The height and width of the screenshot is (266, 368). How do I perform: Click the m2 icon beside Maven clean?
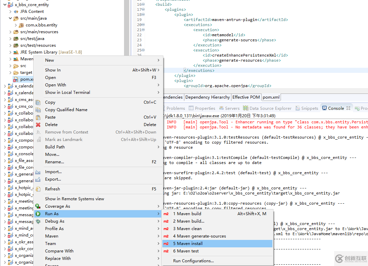point(166,229)
